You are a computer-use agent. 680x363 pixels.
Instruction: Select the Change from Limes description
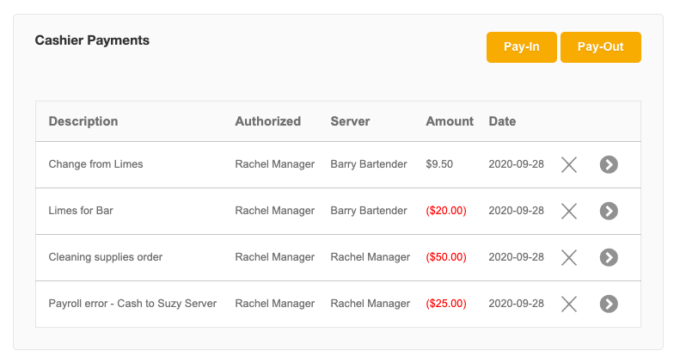(x=95, y=164)
